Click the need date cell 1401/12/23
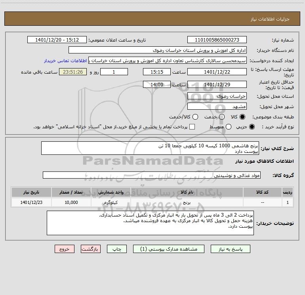This screenshot has width=305, height=295. pos(31,202)
